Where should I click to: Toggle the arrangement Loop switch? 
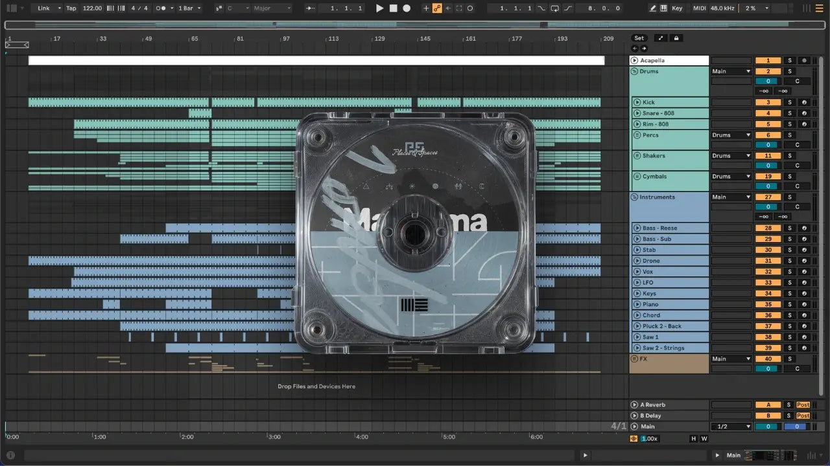click(555, 8)
